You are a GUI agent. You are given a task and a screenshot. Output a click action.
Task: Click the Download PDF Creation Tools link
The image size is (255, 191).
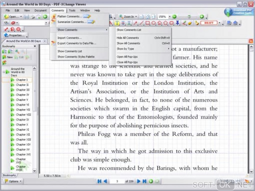coord(239,12)
